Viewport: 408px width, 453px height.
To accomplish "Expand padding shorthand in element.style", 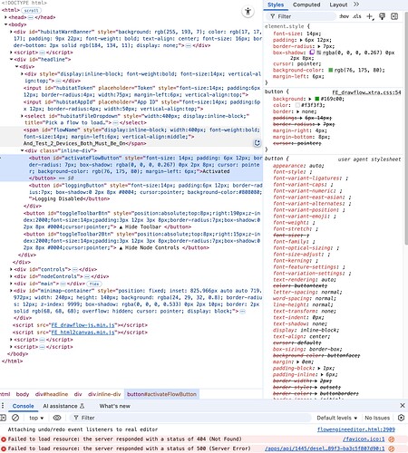I will (301, 40).
